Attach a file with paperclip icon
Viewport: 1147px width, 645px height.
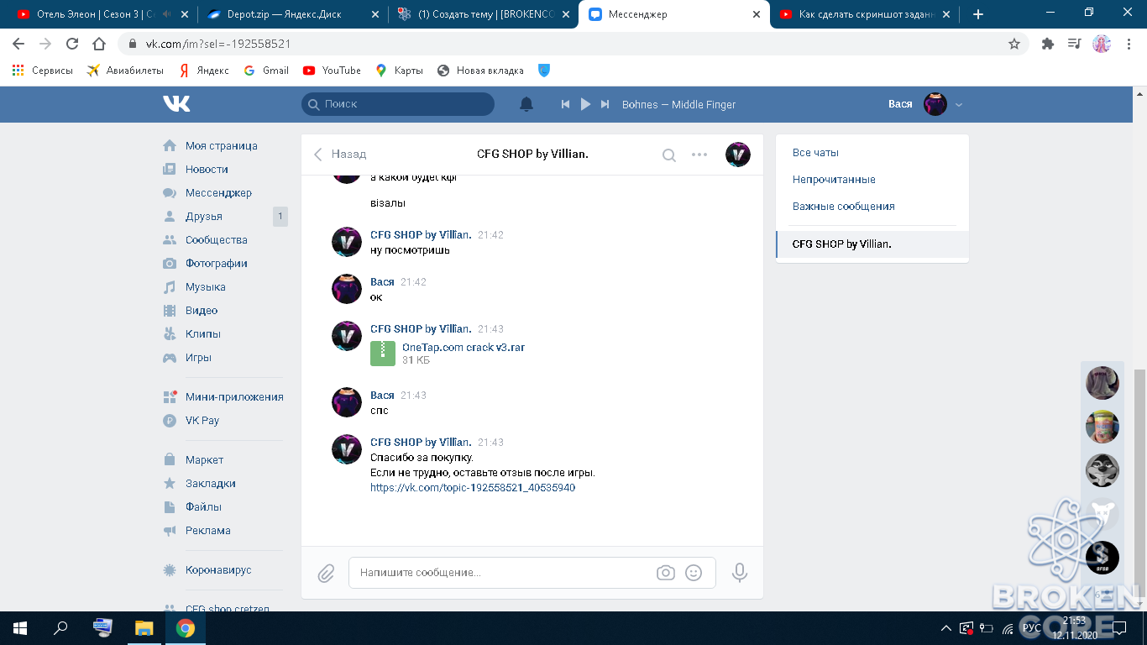tap(326, 573)
